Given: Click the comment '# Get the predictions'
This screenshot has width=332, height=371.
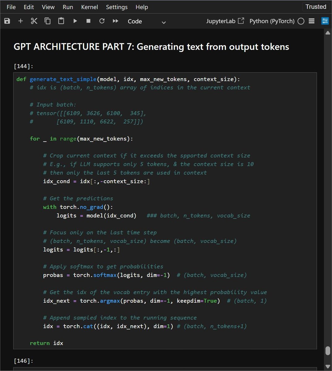Looking at the screenshot, I should tap(78, 198).
